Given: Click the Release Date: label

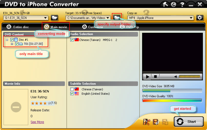Looking at the screenshot, I should pos(40,110).
